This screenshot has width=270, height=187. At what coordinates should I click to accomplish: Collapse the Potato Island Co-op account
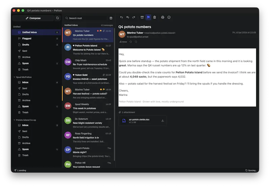[x=15, y=120]
